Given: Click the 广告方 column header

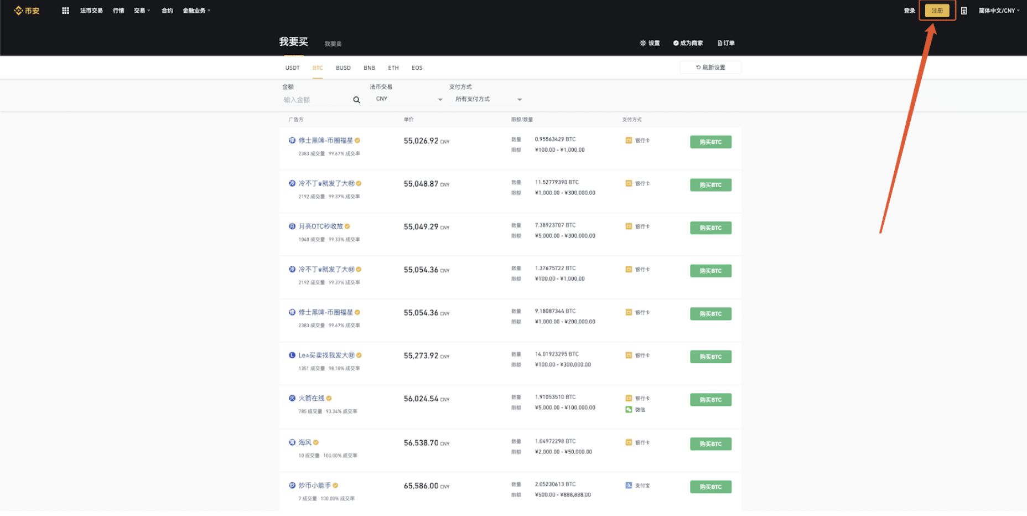Looking at the screenshot, I should 296,120.
